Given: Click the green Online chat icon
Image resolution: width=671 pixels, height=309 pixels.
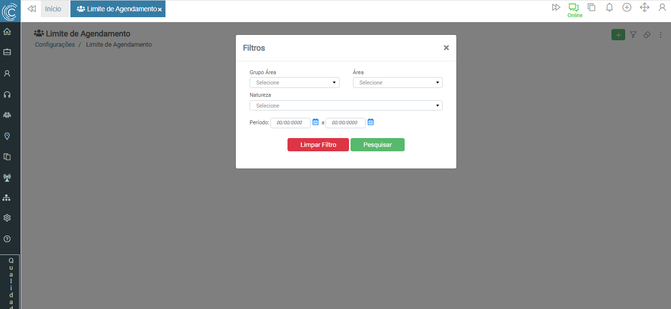Looking at the screenshot, I should (574, 8).
